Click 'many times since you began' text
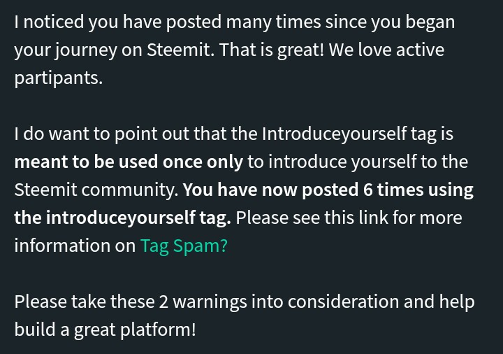The width and height of the screenshot is (503, 354). [x=340, y=22]
